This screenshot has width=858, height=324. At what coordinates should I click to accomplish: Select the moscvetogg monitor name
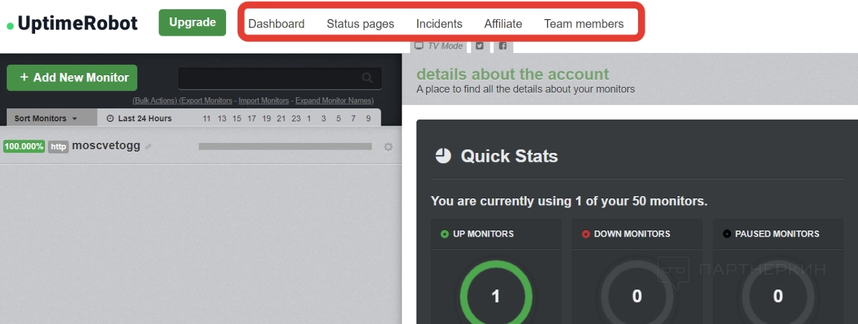106,146
